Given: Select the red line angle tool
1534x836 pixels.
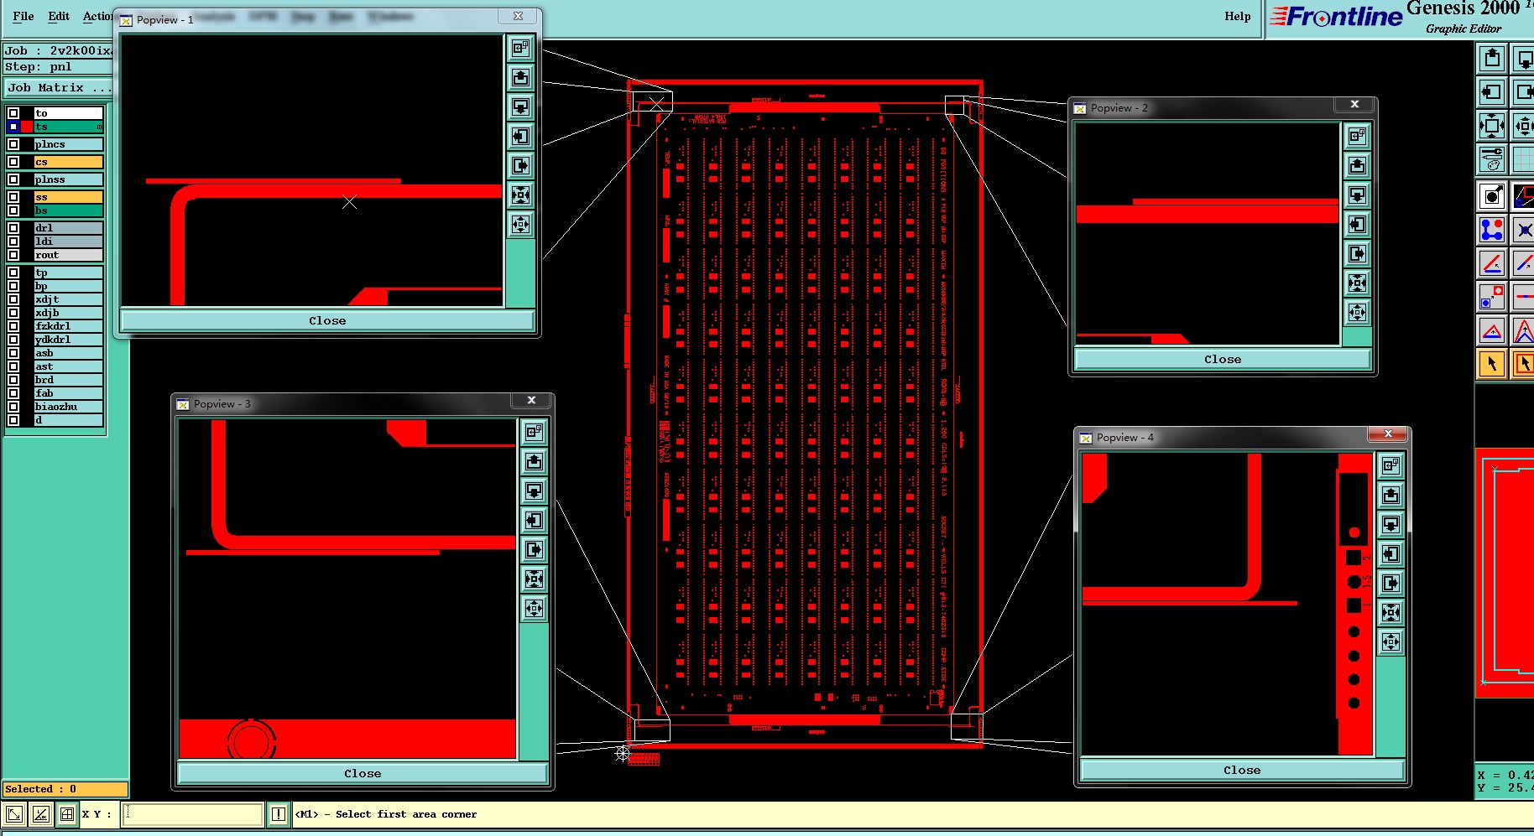Looking at the screenshot, I should coord(1492,263).
